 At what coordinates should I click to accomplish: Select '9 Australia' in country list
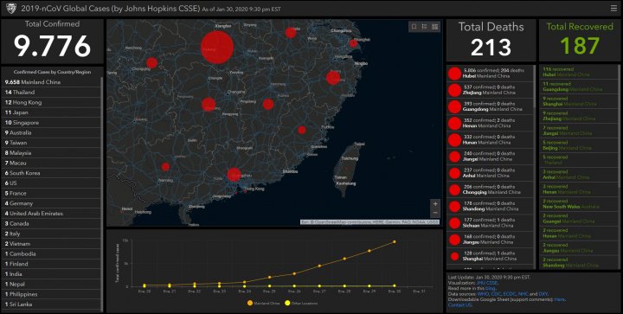[51, 132]
